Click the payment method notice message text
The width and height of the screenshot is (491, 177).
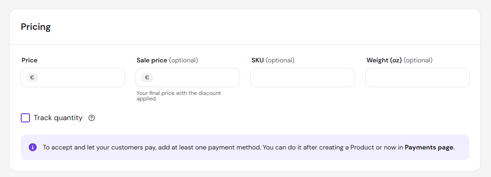coord(249,147)
